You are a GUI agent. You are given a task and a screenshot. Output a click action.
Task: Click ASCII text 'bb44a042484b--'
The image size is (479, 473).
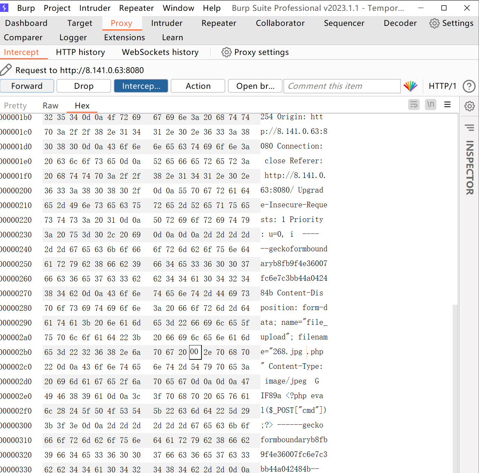pyautogui.click(x=290, y=469)
